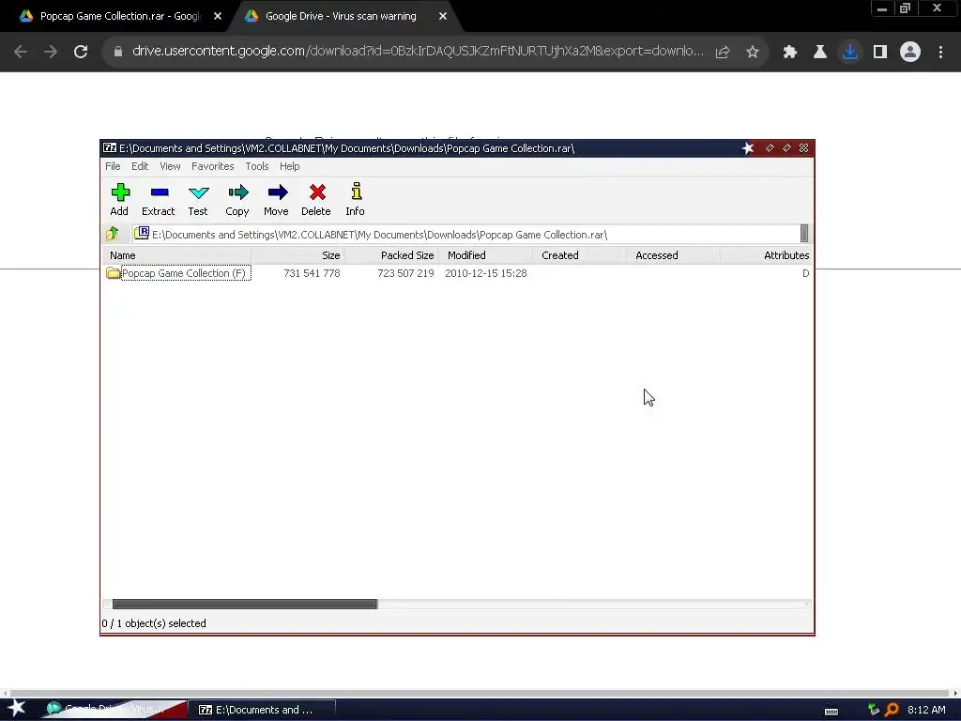Click the packed size 723 507 219

[x=405, y=273]
